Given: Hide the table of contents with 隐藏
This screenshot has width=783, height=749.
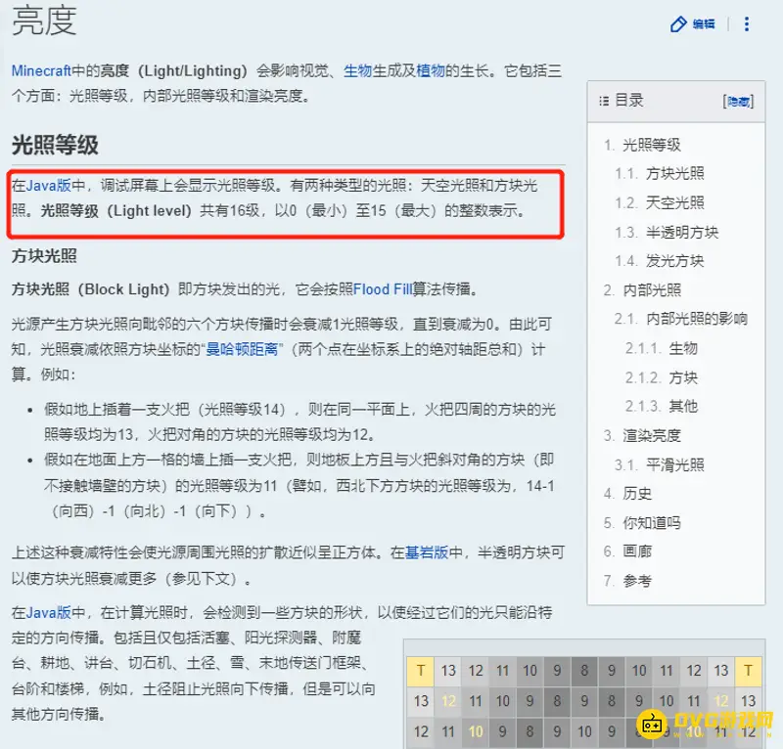Looking at the screenshot, I should [736, 101].
